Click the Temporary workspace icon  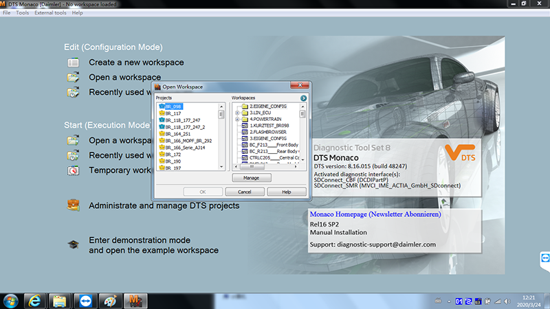74,170
